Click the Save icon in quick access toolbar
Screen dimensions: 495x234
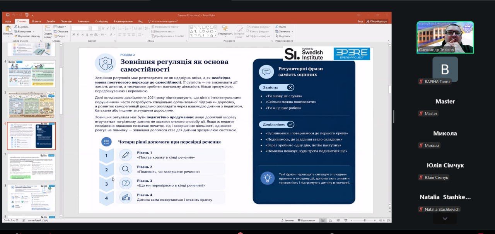click(x=8, y=15)
